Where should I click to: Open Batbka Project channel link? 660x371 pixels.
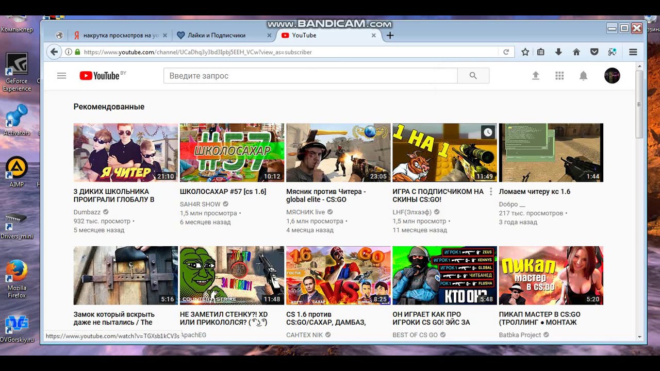[520, 335]
